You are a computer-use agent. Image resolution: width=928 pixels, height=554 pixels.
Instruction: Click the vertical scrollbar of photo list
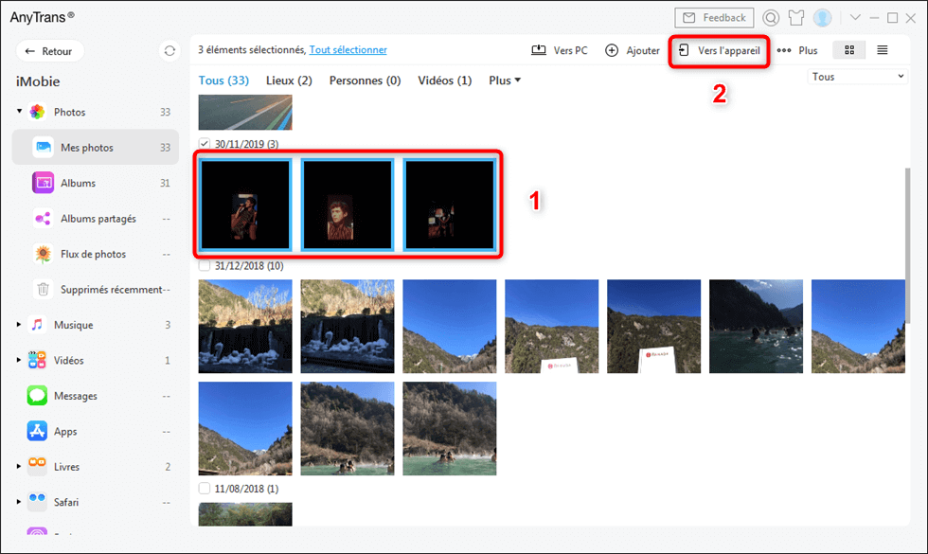(911, 246)
